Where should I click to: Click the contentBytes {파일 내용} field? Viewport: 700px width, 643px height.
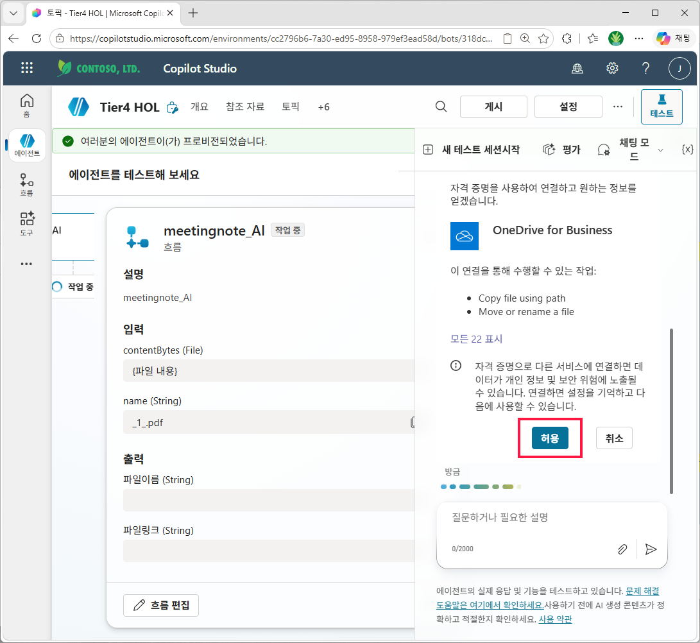tap(269, 371)
